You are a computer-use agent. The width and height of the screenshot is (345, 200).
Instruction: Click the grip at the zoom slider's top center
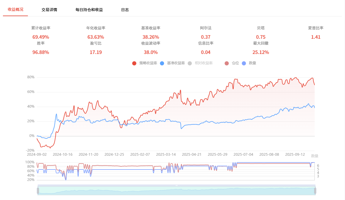click(x=176, y=186)
